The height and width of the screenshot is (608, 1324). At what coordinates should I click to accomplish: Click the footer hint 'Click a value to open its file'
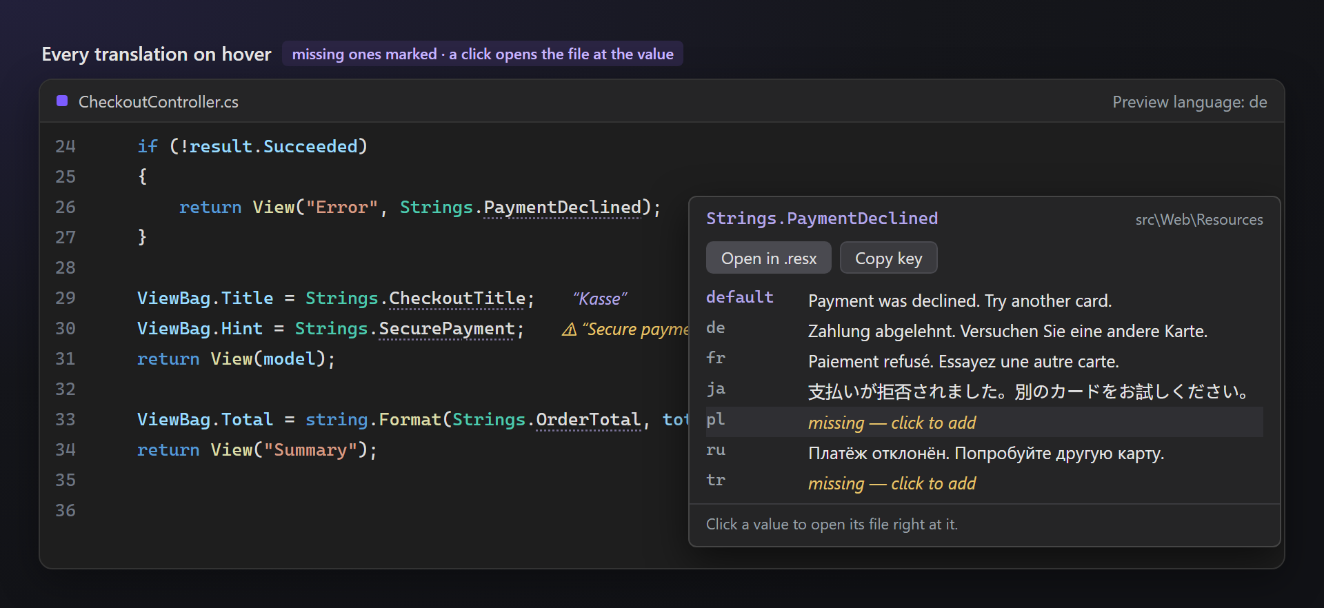point(832,524)
